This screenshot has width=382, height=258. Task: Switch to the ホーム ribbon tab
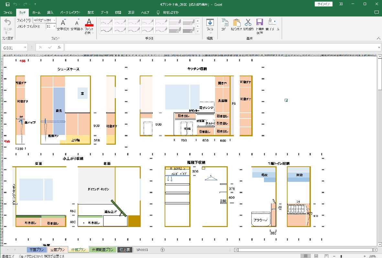[36, 12]
